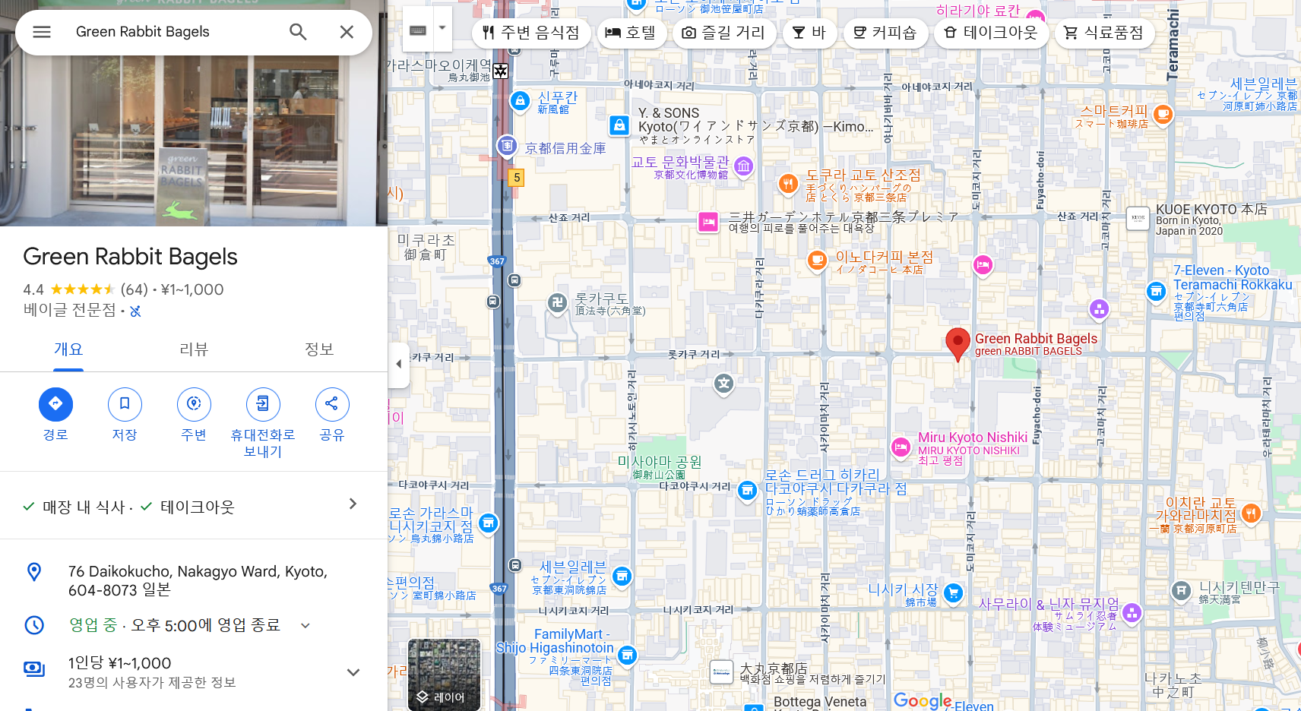Click the 신푸칸 shopping bag icon
This screenshot has height=711, width=1301.
[520, 100]
